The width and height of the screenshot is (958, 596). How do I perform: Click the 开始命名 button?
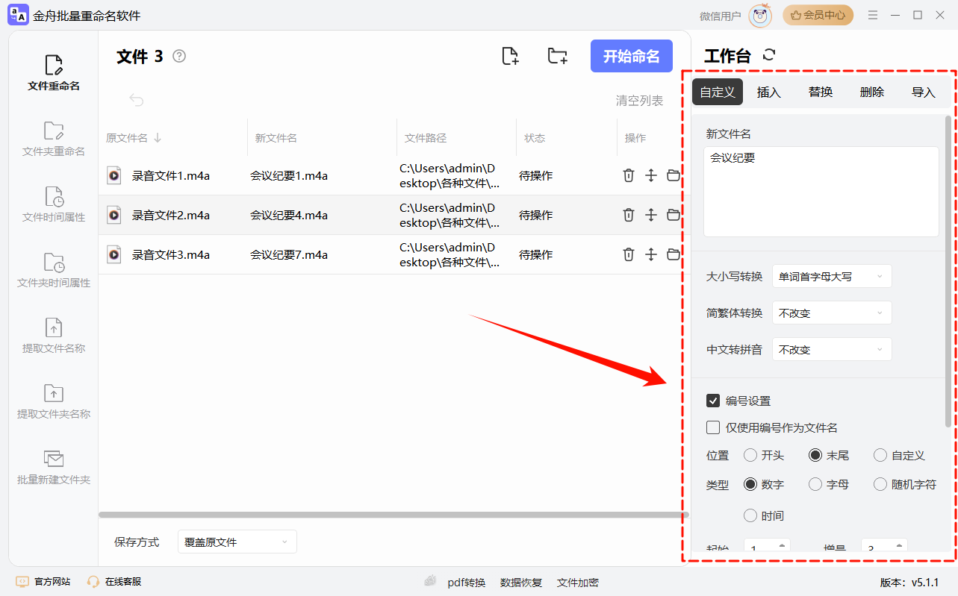[x=631, y=56]
